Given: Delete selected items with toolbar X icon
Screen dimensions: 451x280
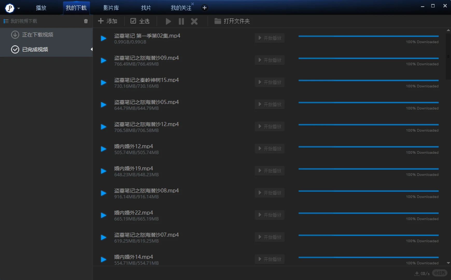Looking at the screenshot, I should coord(194,21).
